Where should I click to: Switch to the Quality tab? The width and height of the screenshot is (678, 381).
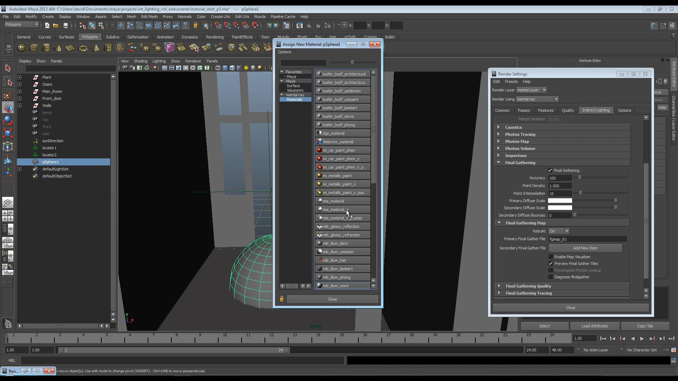tap(567, 110)
